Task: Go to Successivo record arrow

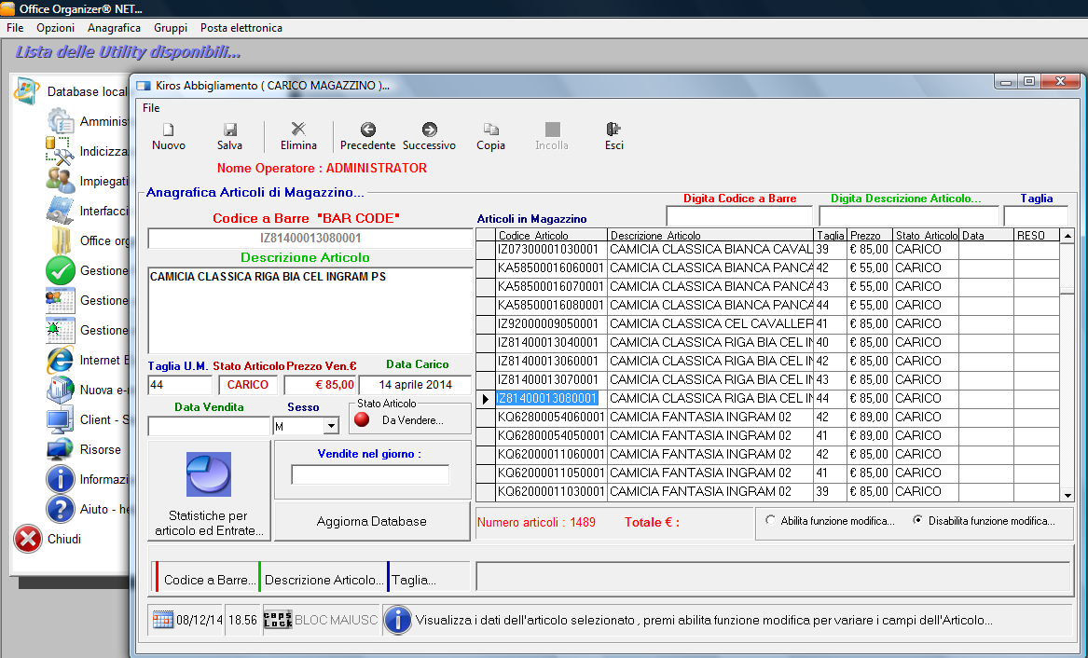Action: click(430, 129)
